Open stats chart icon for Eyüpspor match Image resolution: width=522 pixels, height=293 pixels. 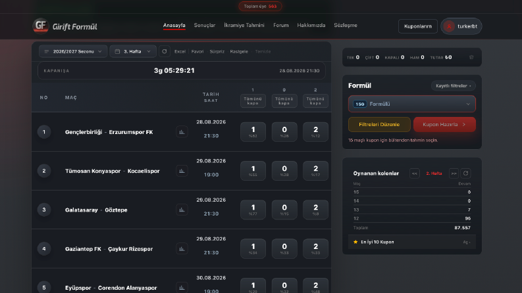pos(182,287)
